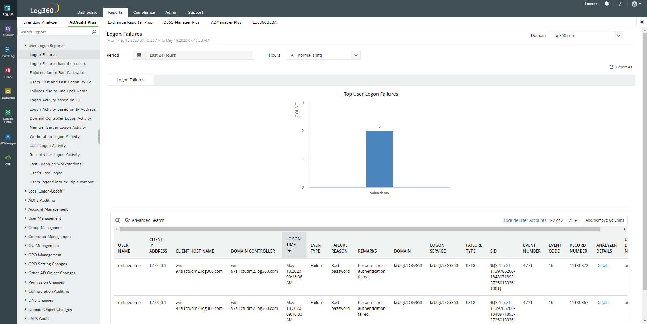Click the blue onlinedemo chart bar
This screenshot has height=324, width=647.
(379, 159)
